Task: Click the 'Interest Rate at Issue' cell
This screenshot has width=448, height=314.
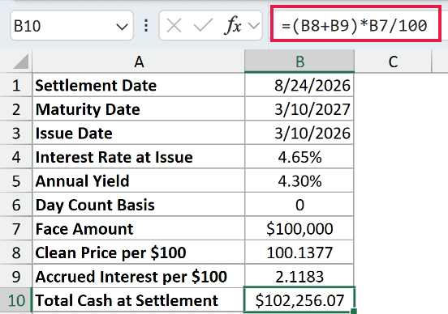Action: [x=139, y=157]
